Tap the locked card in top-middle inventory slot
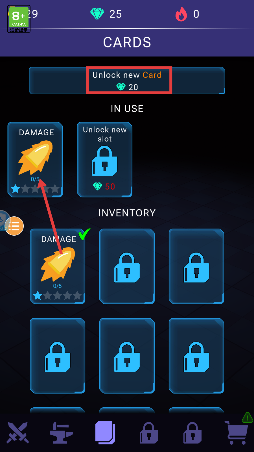 pos(127,266)
